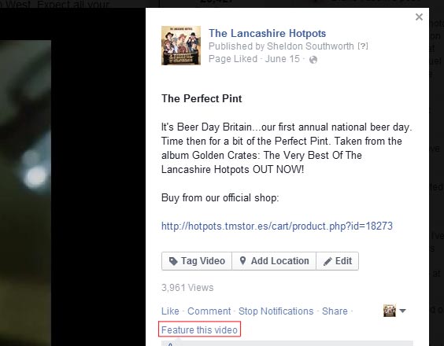
Task: Open the June 15 post timestamp
Action: click(283, 59)
